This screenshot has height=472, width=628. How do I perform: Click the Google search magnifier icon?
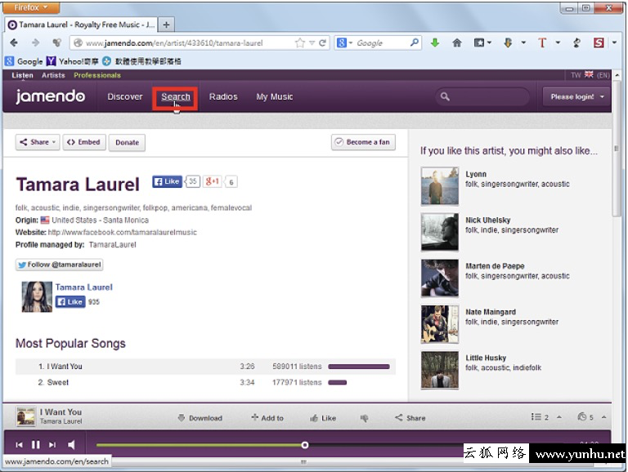[415, 42]
